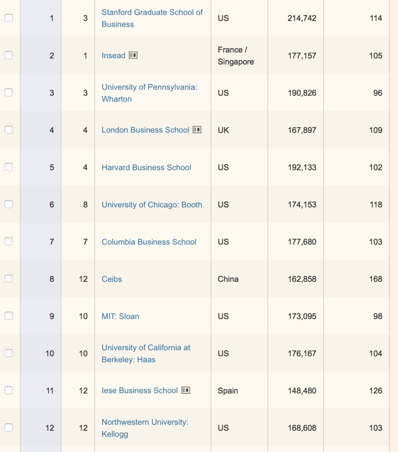
Task: Open the Iese Business School link
Action: [x=140, y=391]
